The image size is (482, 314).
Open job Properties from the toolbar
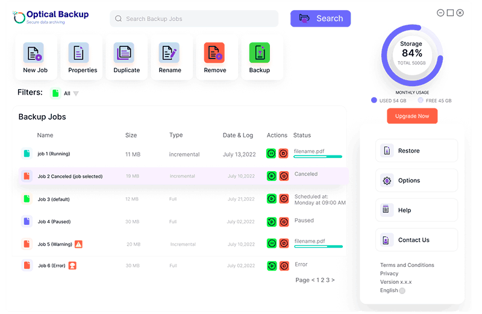tap(78, 53)
